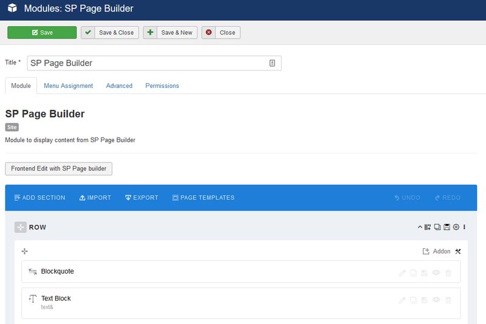Viewport: 486px width, 324px height.
Task: Click the SP Page Builder heading
Action: coord(45,114)
